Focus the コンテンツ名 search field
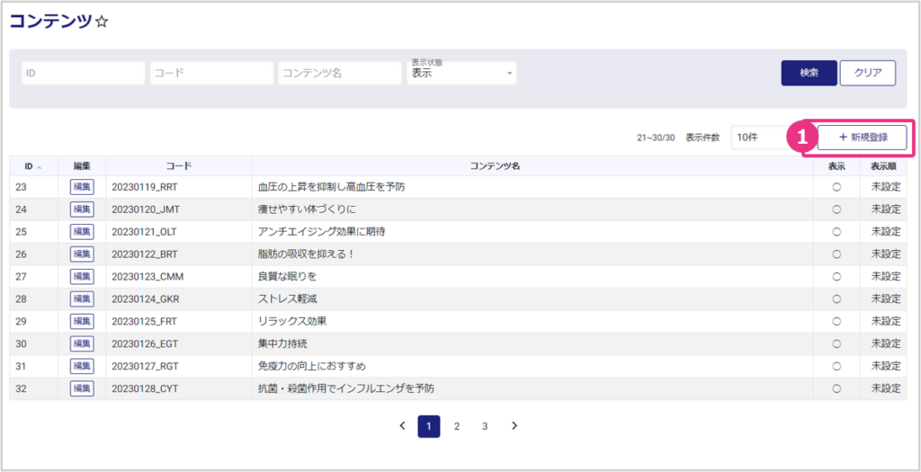921x472 pixels. 339,73
